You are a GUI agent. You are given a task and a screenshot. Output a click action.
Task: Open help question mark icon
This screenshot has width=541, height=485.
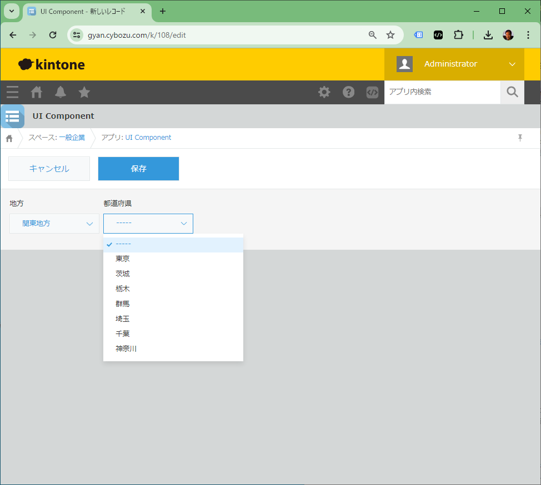click(x=348, y=92)
